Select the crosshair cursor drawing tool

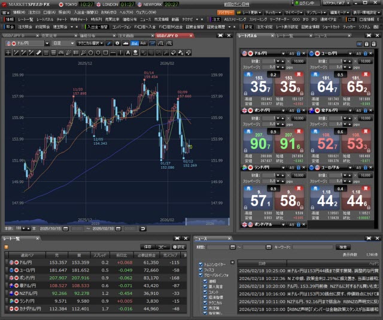tap(8, 53)
